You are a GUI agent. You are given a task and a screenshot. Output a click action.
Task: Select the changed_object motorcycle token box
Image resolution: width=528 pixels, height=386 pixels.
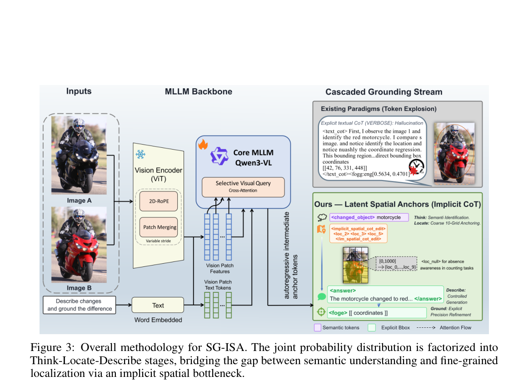point(369,218)
